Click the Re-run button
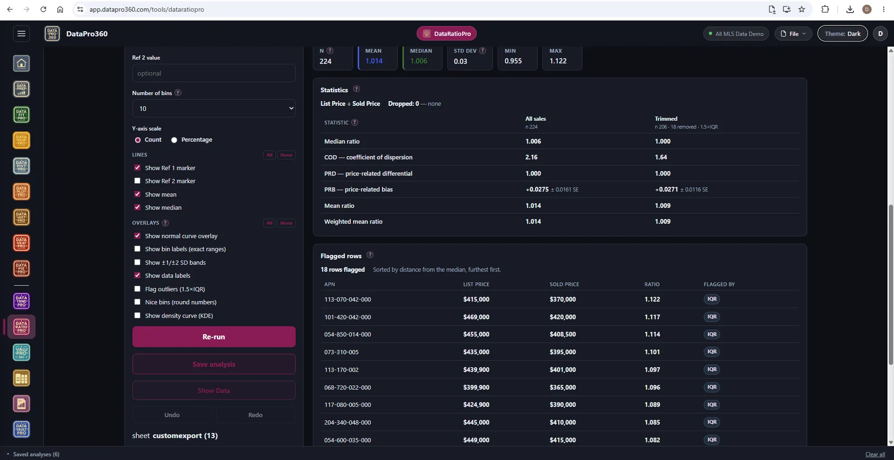894x460 pixels. (214, 336)
